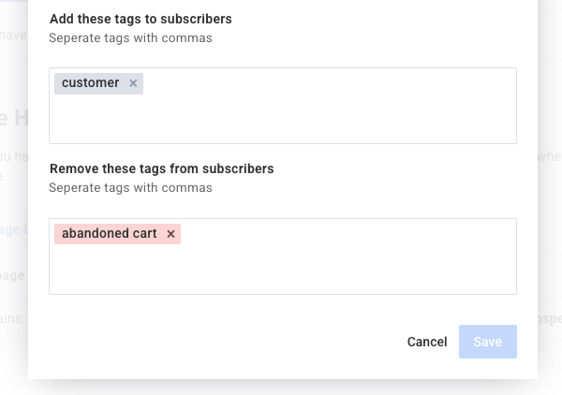Remove the customer tag with its x icon

(133, 83)
